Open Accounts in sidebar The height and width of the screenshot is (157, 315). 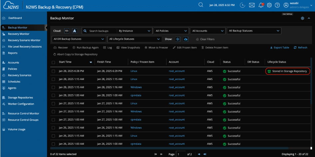coord(13,63)
